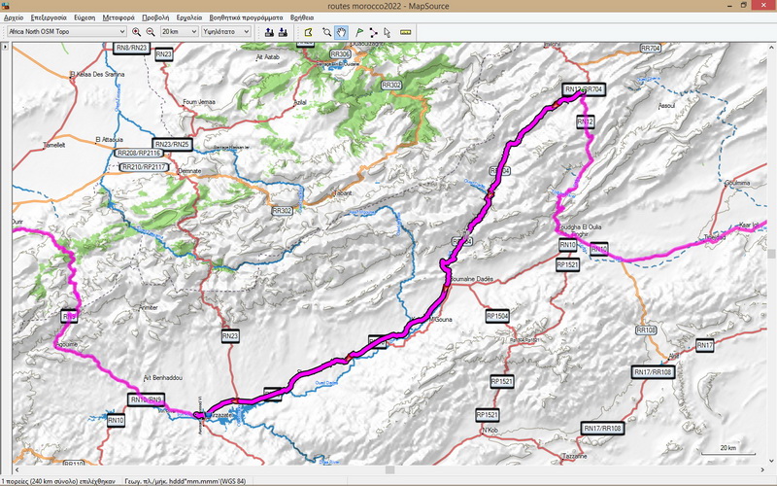Click the RN12/RR704 road label
This screenshot has width=777, height=486.
click(x=584, y=89)
